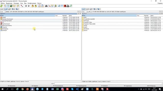Screen dimensions: 163x91
Task: Open right panel drive dropdown
Action: (84, 12)
